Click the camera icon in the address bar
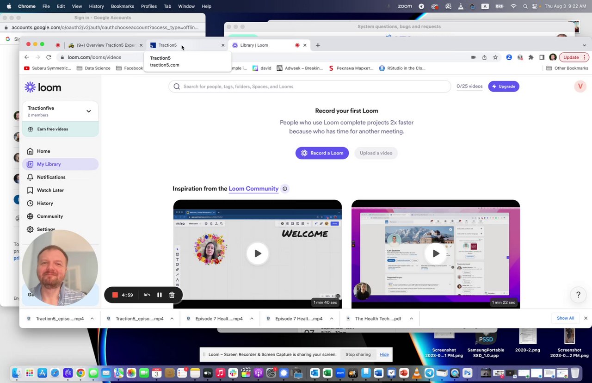 click(473, 57)
